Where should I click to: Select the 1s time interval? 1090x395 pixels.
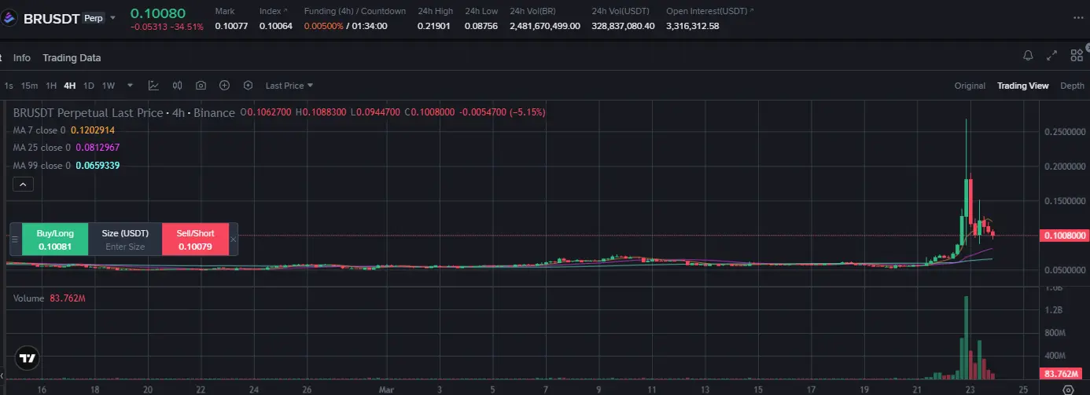(9, 86)
